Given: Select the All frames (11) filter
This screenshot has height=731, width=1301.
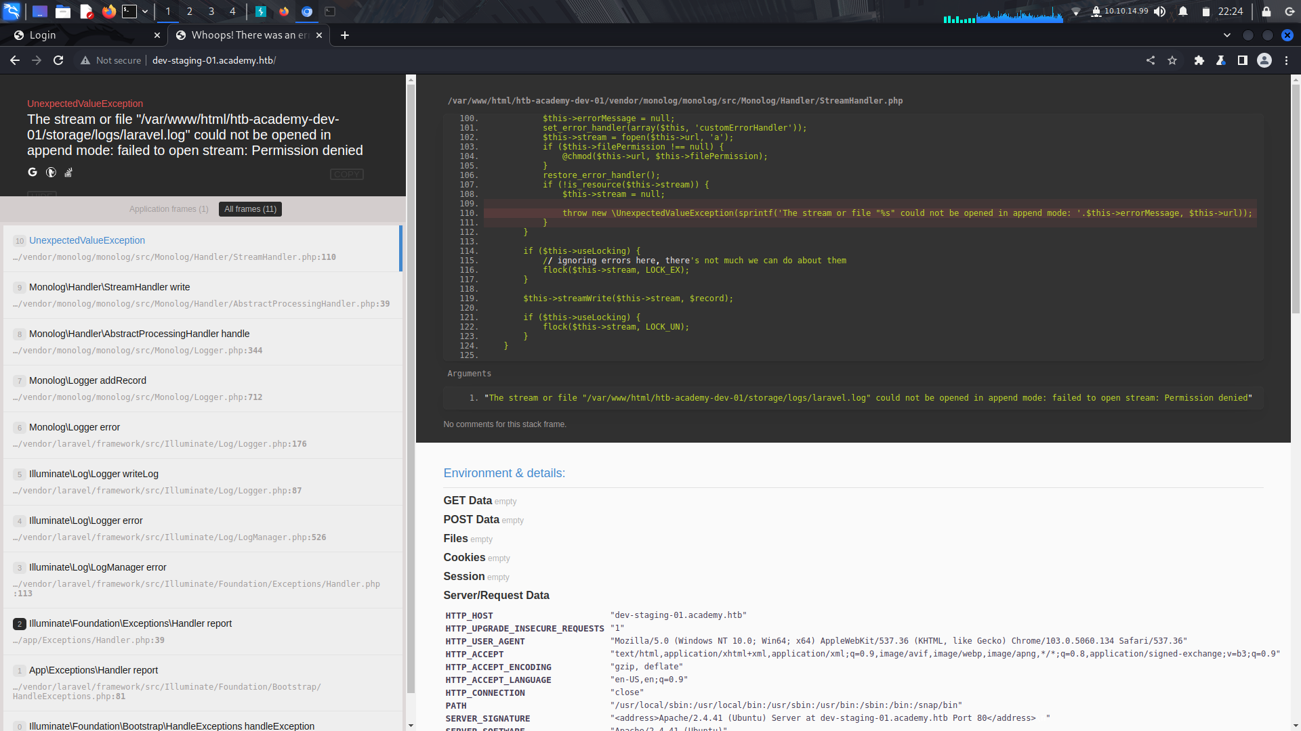Looking at the screenshot, I should [x=249, y=209].
